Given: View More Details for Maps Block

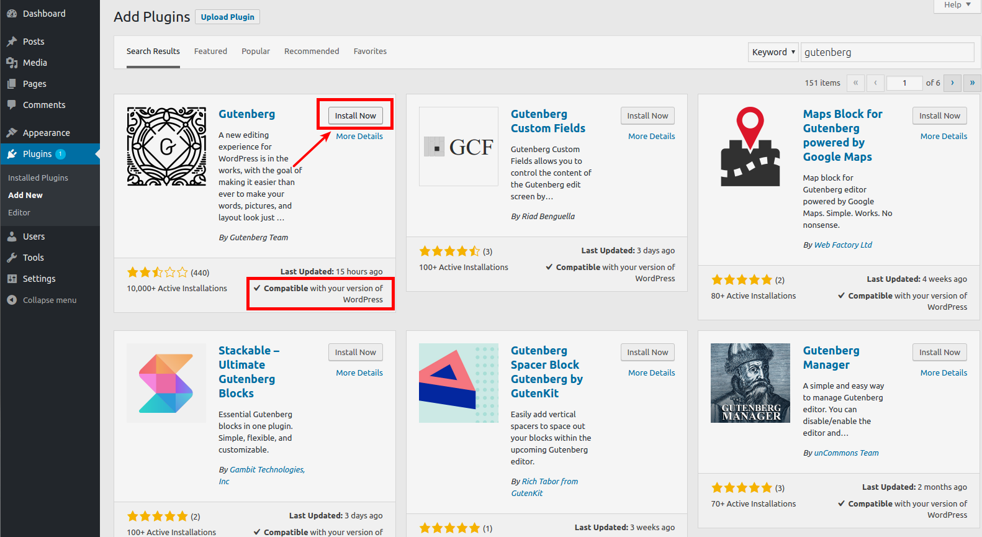Looking at the screenshot, I should click(944, 136).
